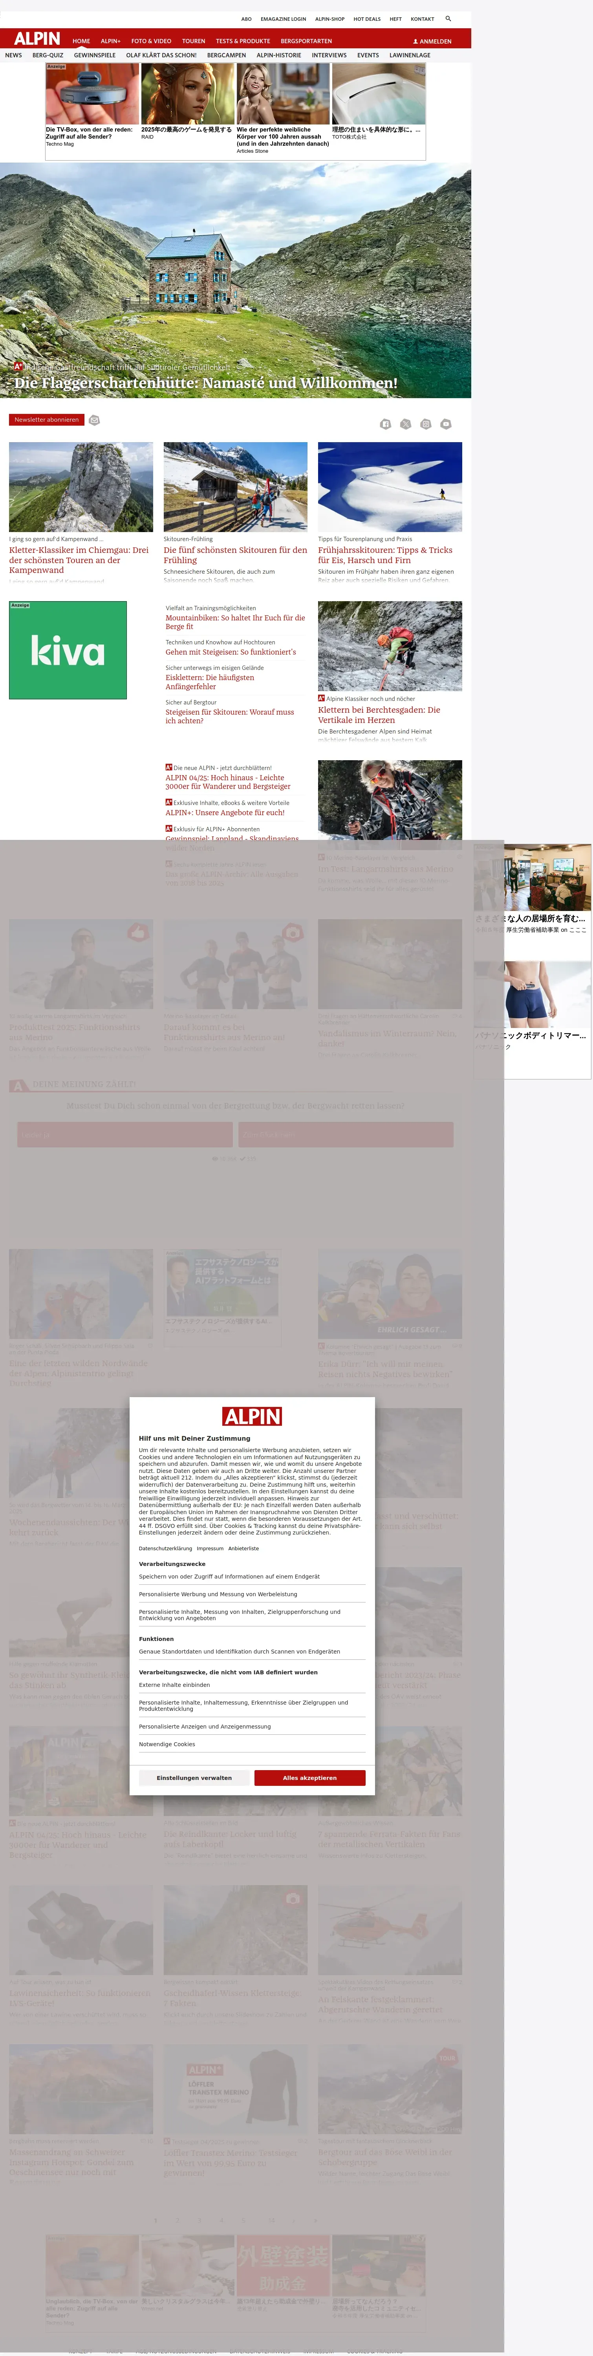Open the YouTube social icon
593x2356 pixels.
coord(446,424)
